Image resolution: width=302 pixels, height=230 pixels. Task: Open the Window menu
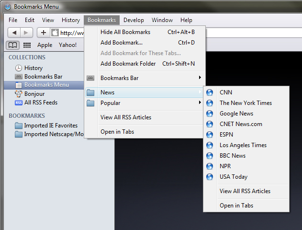(x=162, y=20)
